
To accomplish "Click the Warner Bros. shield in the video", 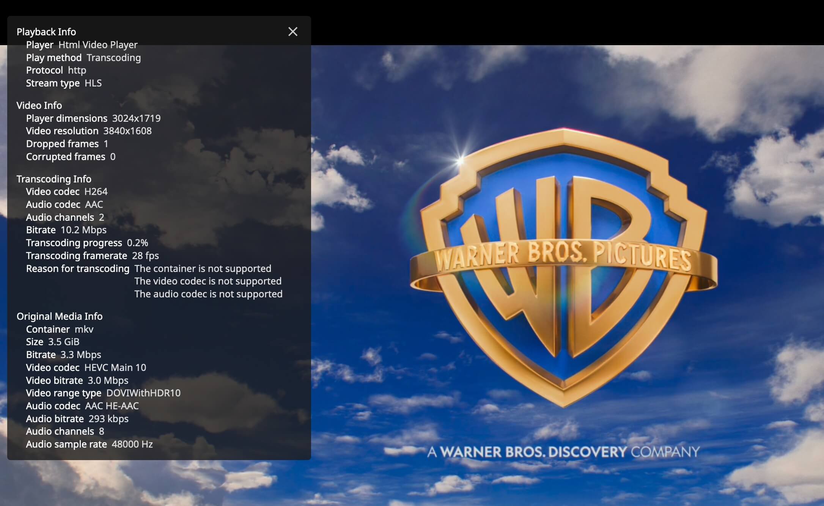I will (564, 268).
